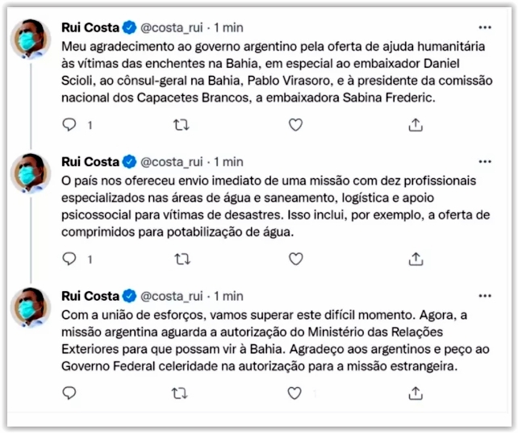Like the first tweet mentioning Daniel Scioli
This screenshot has height=433, width=518.
tap(295, 125)
